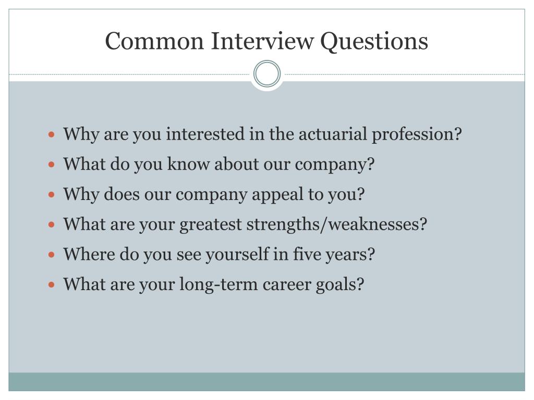Click "Where do you see yourself in five years?"

click(219, 255)
